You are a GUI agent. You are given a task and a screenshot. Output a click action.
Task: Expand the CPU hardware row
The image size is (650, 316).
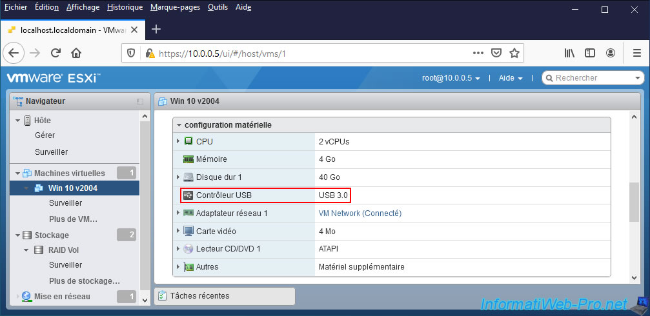(179, 141)
